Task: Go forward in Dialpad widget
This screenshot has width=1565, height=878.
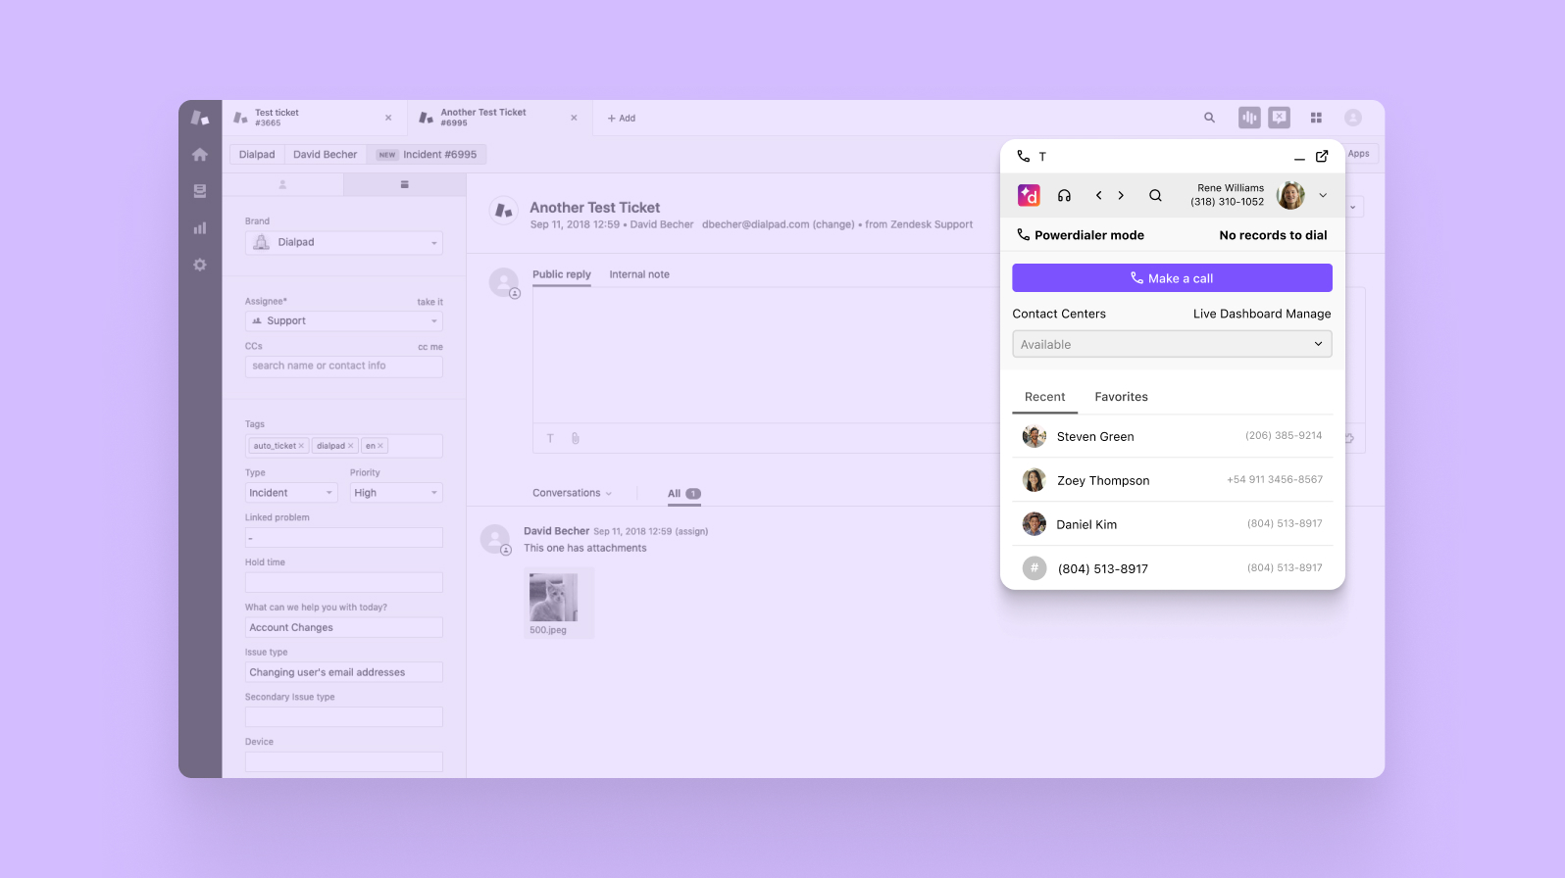Action: pyautogui.click(x=1121, y=195)
